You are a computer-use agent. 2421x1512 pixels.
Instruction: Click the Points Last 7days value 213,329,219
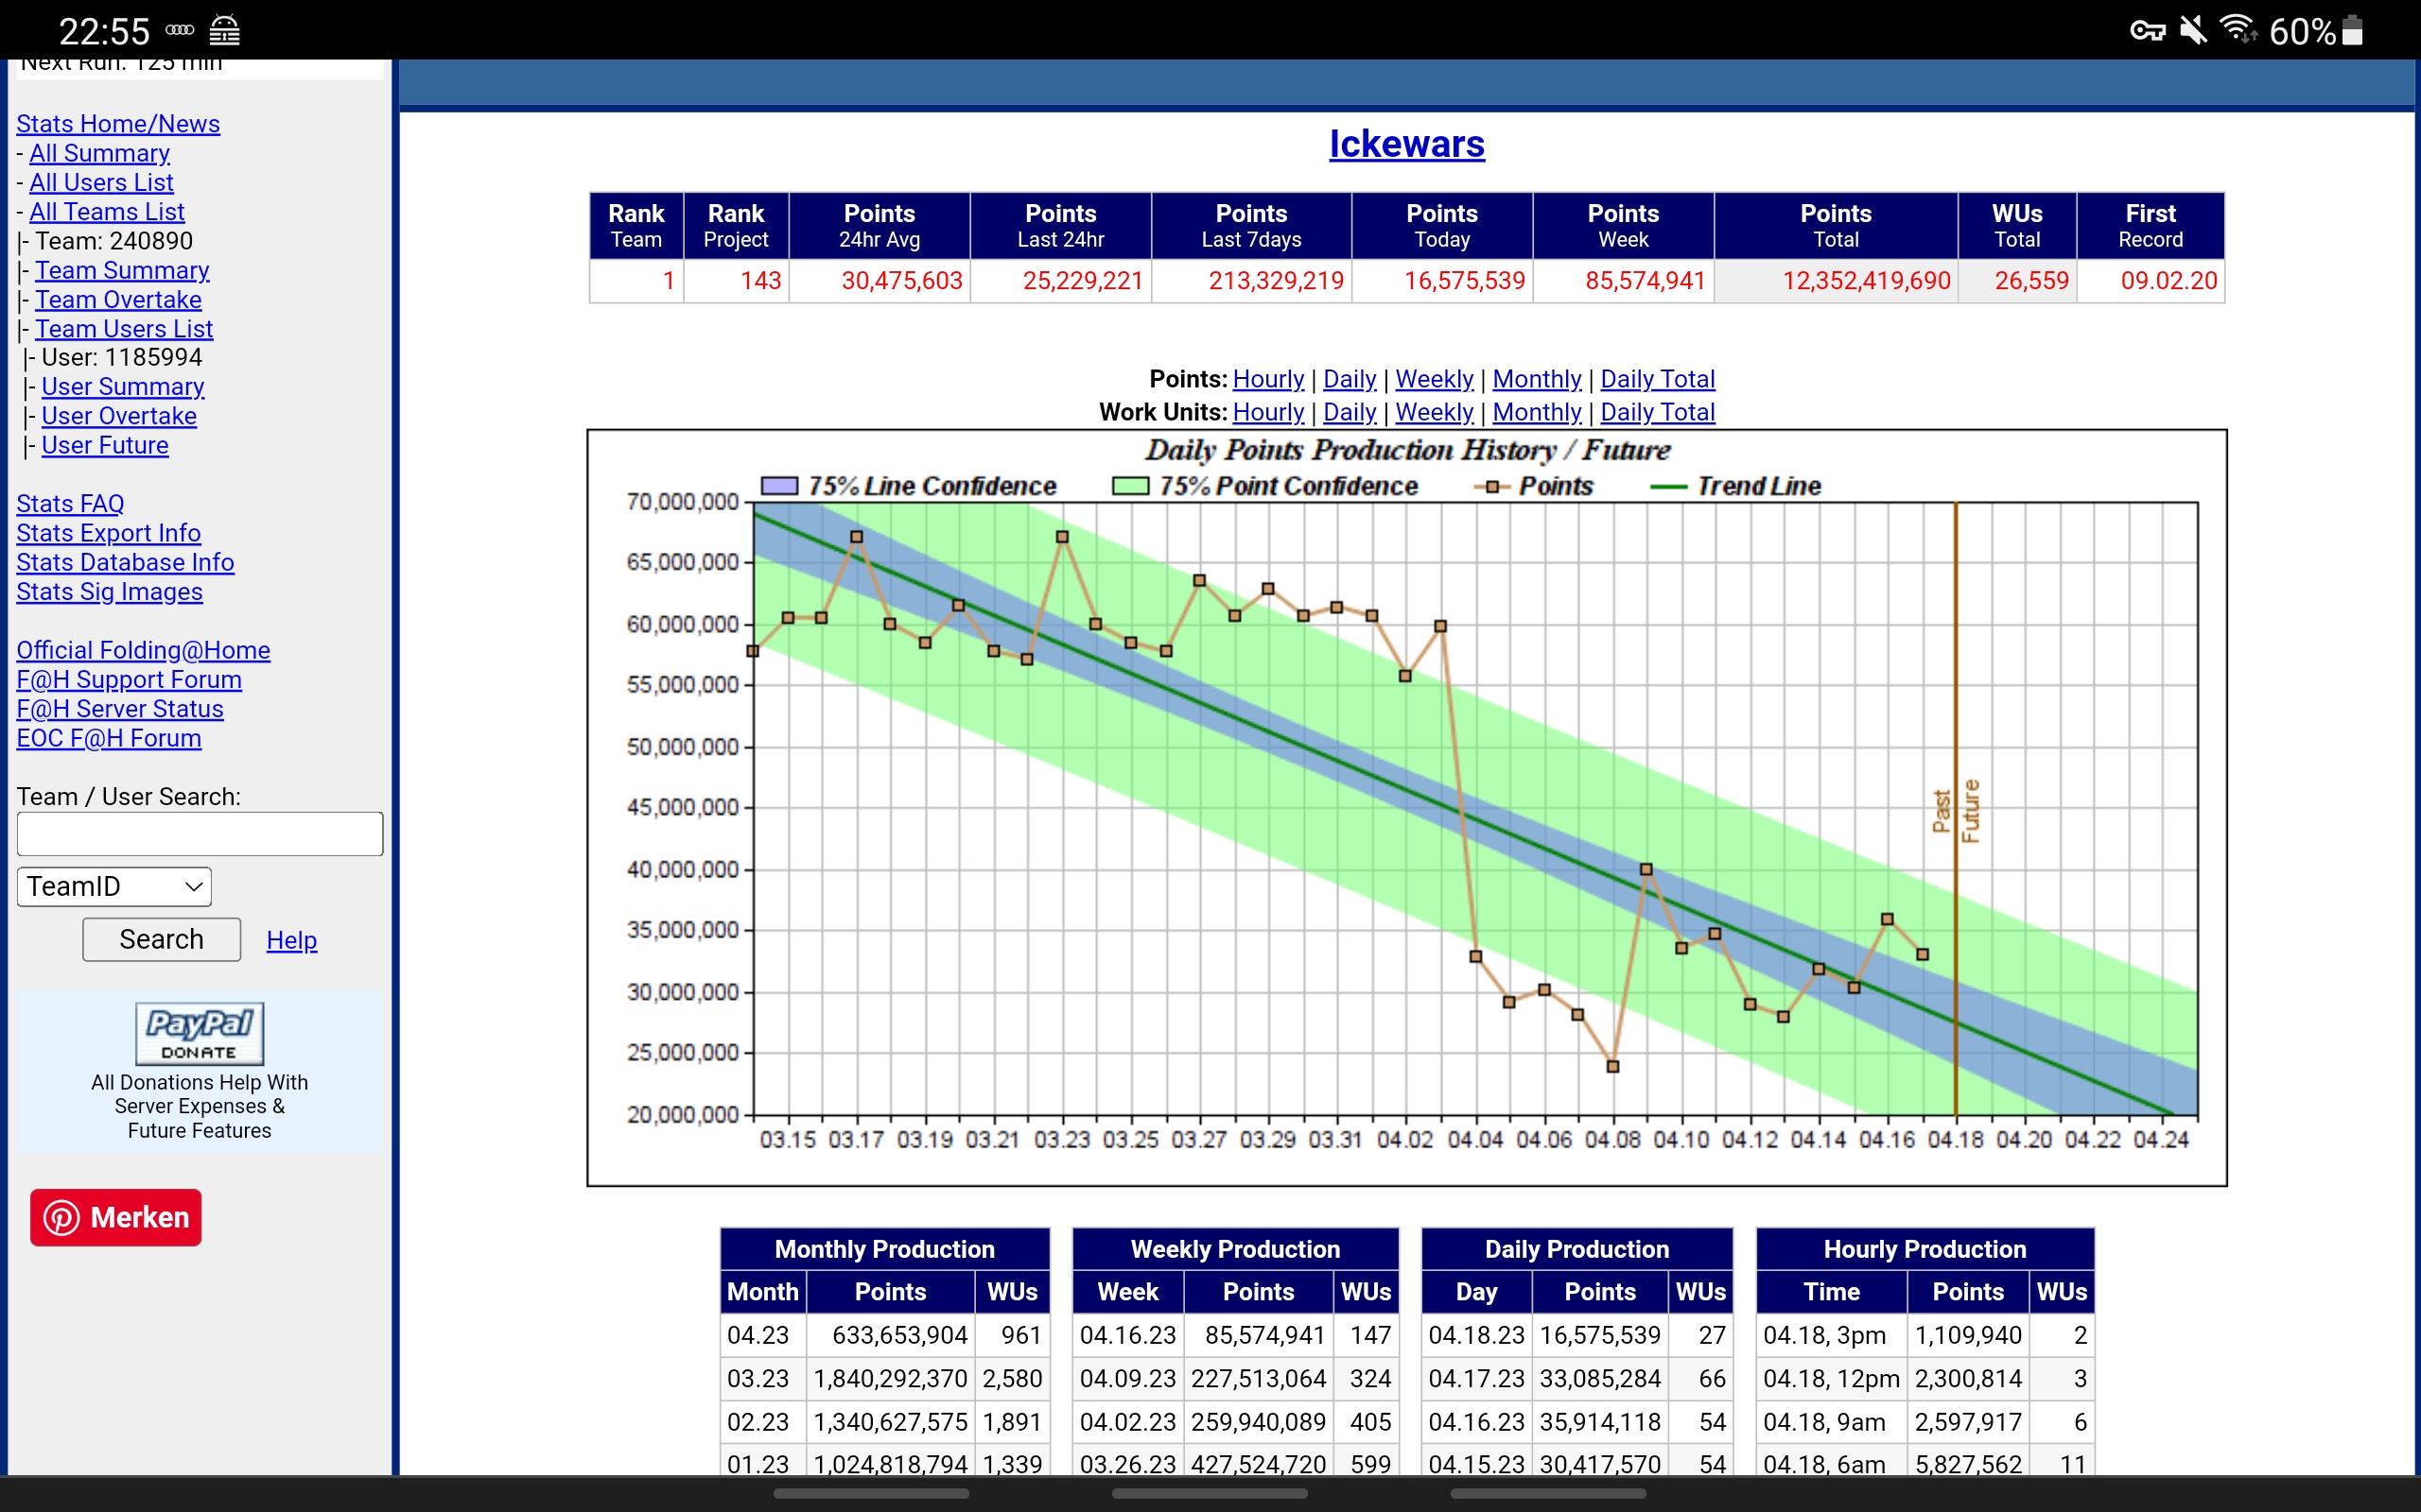(x=1276, y=281)
